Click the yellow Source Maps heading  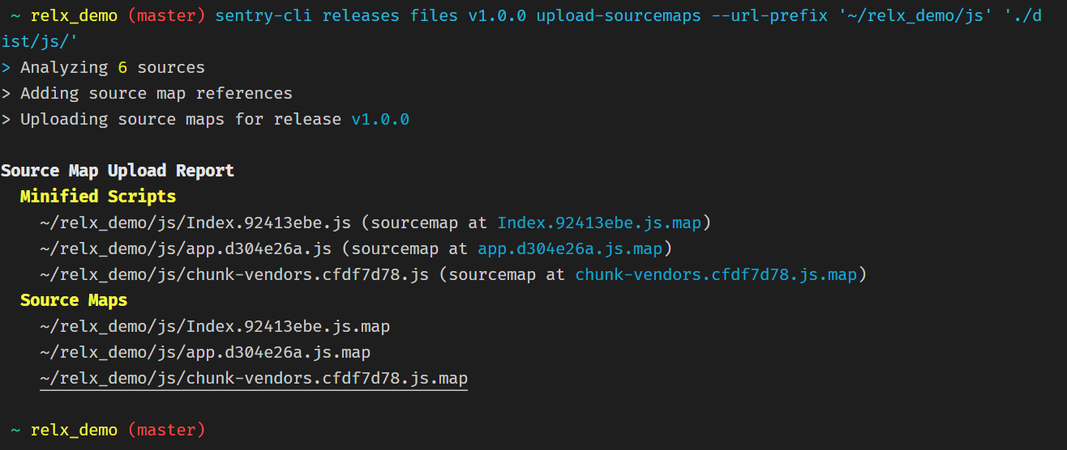click(74, 300)
